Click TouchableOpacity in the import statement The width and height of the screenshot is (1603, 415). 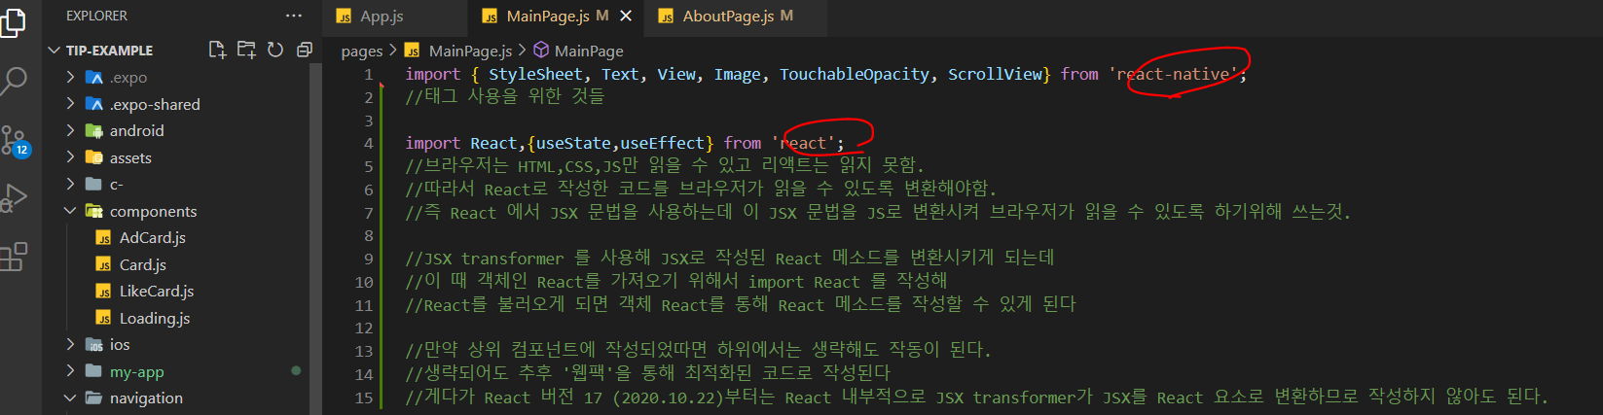[x=855, y=75]
